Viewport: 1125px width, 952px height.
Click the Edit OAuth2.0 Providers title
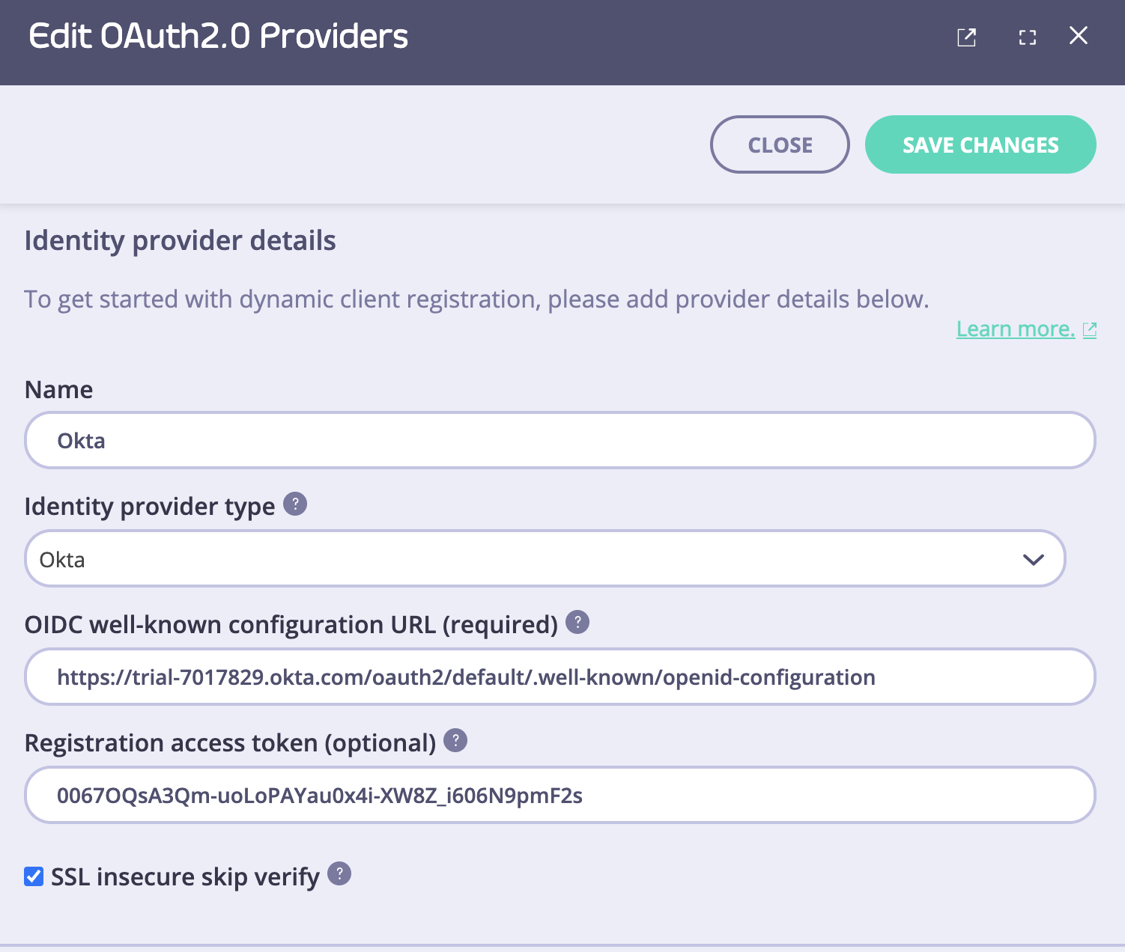(x=218, y=35)
